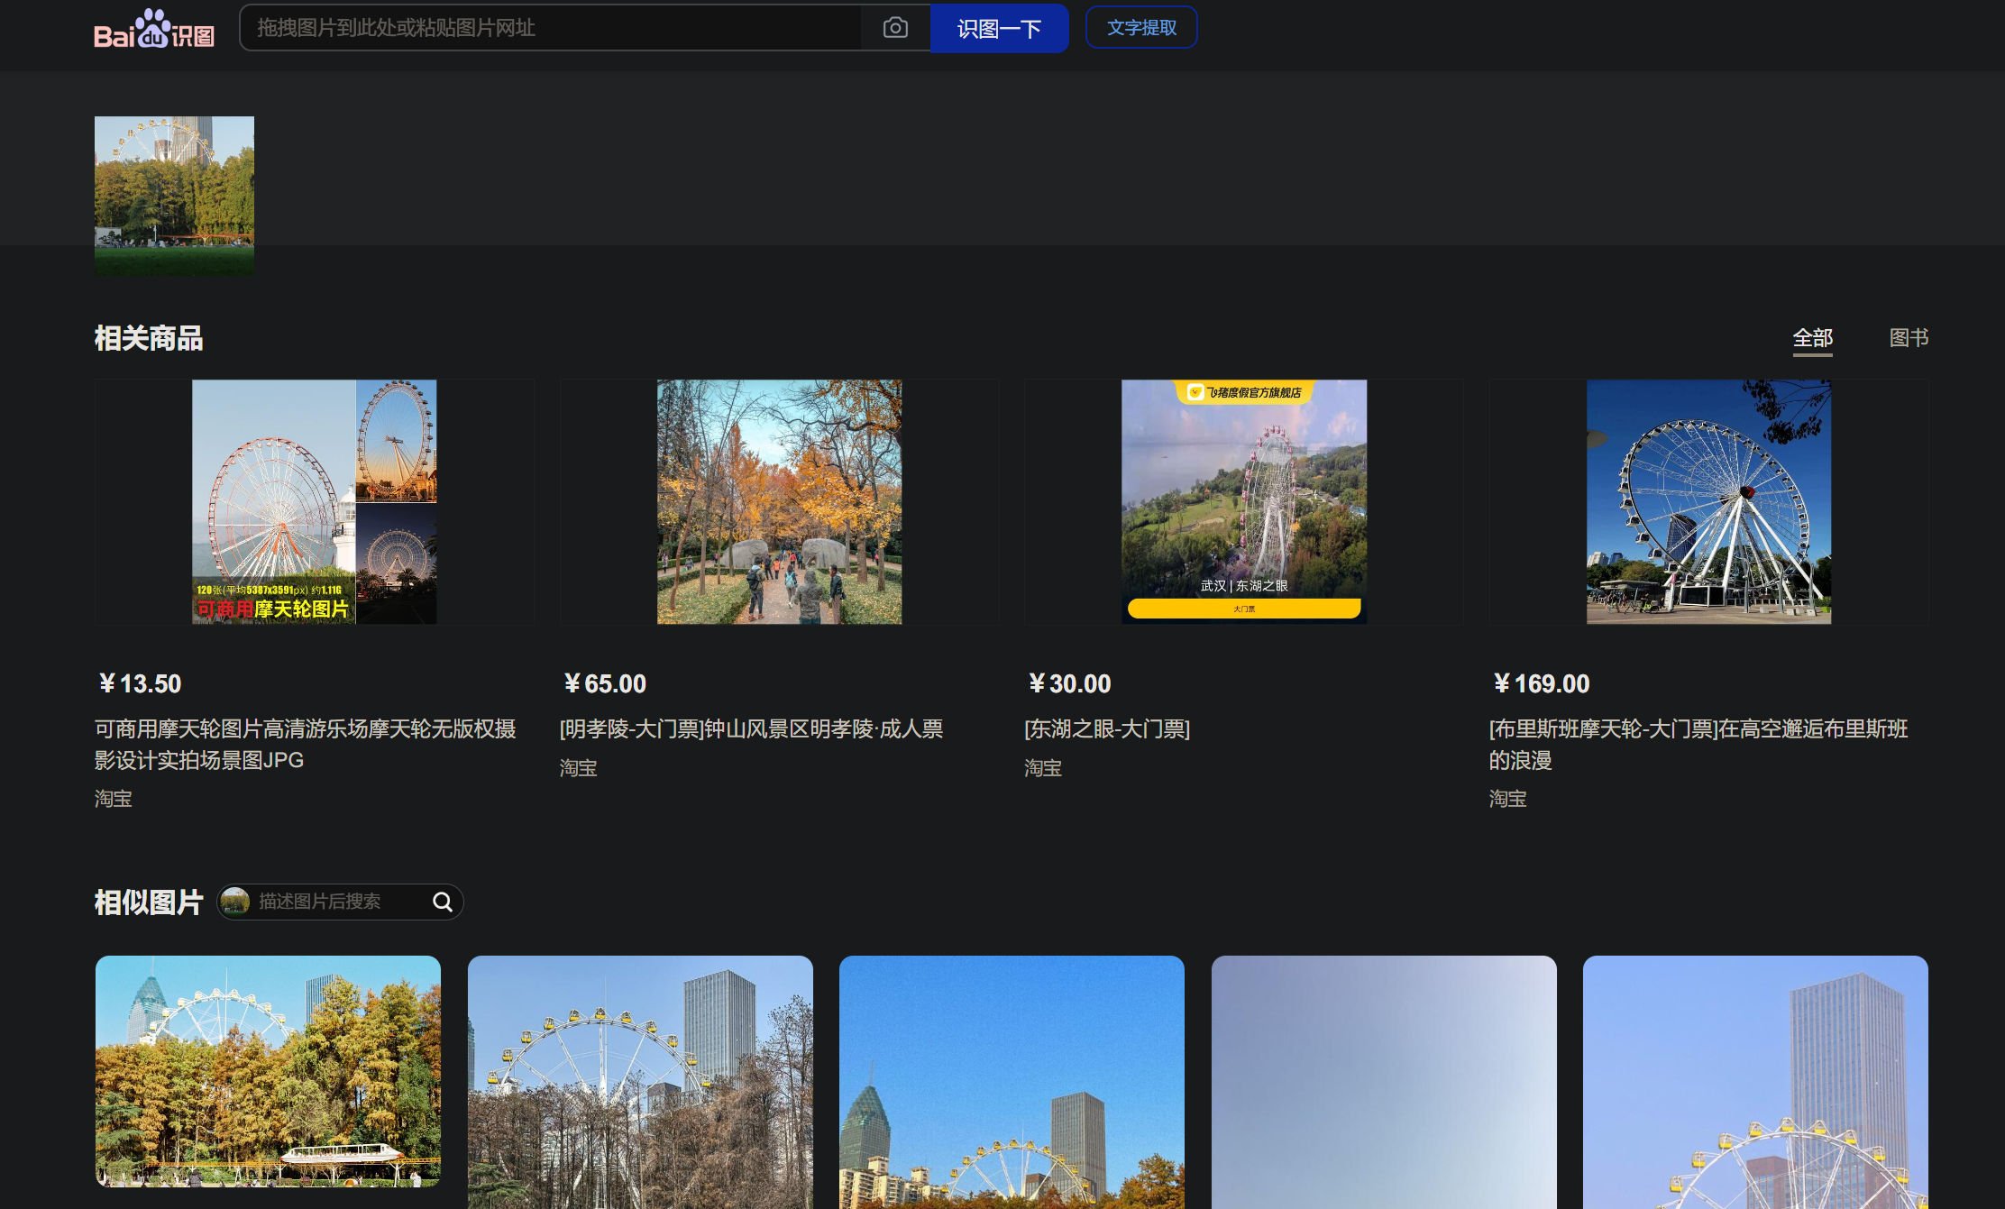Click the magnifier icon in 相似图片 search
This screenshot has width=2005, height=1209.
pos(443,902)
